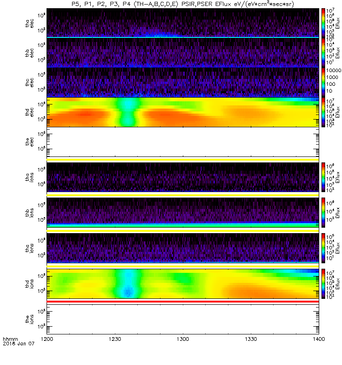342x365 pixels.
Task: Click the thc elec spectrogram panel
Action: pos(183,83)
